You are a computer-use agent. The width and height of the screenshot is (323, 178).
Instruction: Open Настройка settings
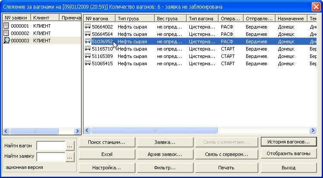click(x=107, y=168)
